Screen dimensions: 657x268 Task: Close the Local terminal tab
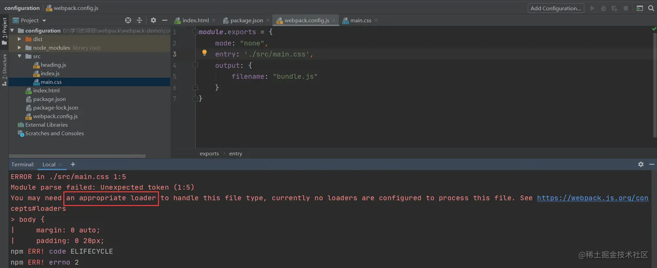click(60, 165)
